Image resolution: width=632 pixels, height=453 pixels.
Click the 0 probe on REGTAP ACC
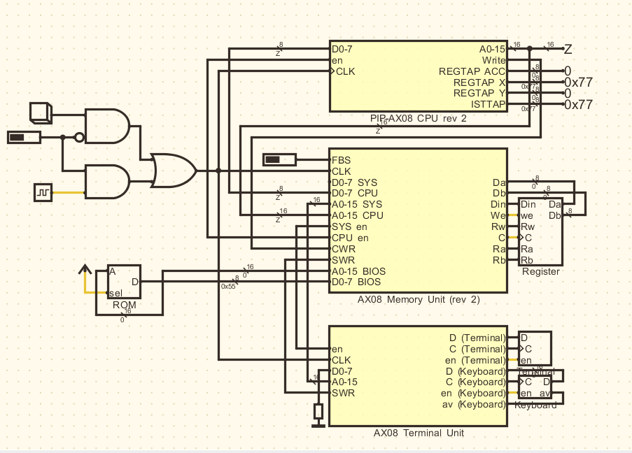[x=568, y=71]
